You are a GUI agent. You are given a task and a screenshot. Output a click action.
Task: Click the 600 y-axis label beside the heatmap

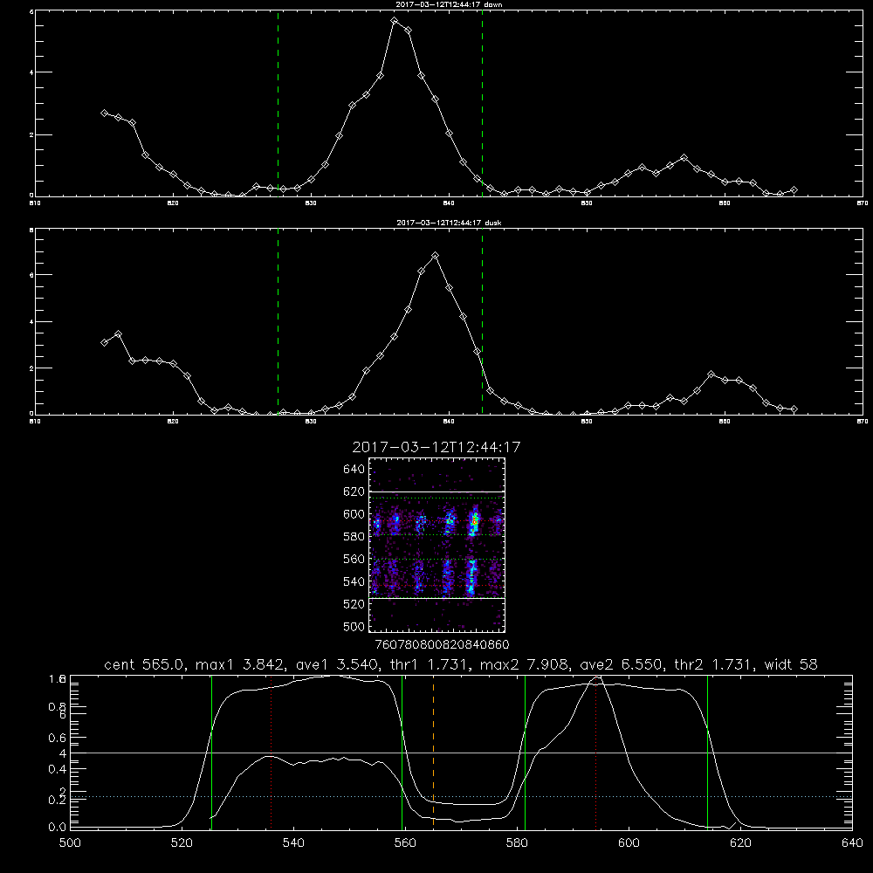(354, 514)
